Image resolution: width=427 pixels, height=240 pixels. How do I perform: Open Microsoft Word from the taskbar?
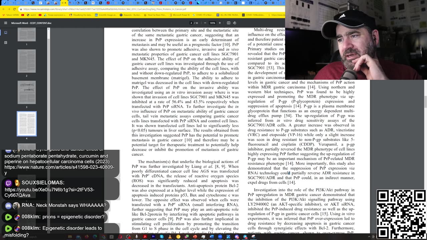[x=211, y=237]
